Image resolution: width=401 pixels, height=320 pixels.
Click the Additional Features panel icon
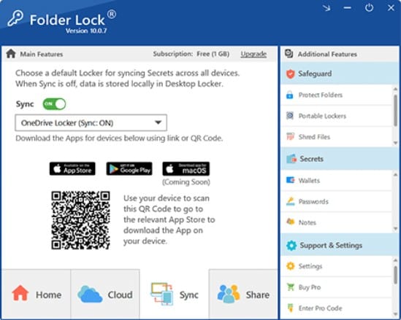289,54
